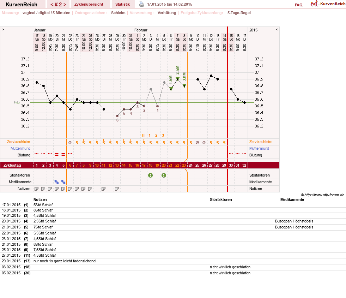Click the light bleeding dots on day 30
The height and width of the screenshot is (298, 346).
click(231, 154)
